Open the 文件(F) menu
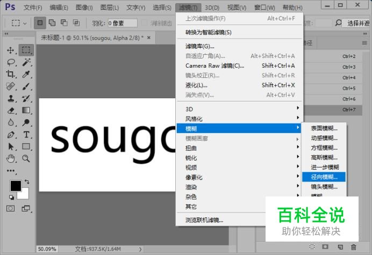 click(33, 8)
